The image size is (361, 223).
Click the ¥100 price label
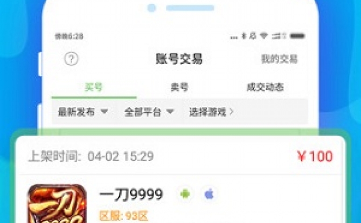coord(315,156)
